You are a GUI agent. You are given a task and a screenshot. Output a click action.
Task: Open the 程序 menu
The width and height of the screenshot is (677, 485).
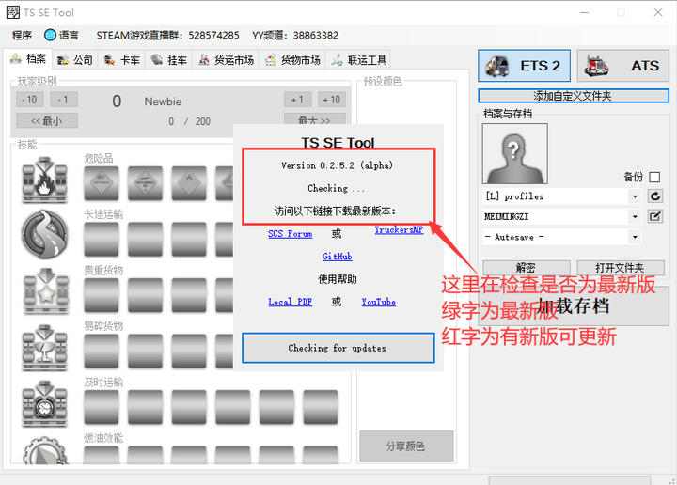[22, 36]
